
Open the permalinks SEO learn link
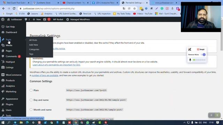tap(56, 65)
